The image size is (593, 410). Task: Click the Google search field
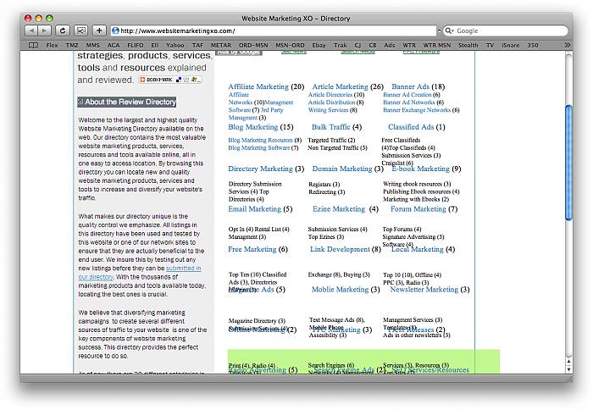506,30
